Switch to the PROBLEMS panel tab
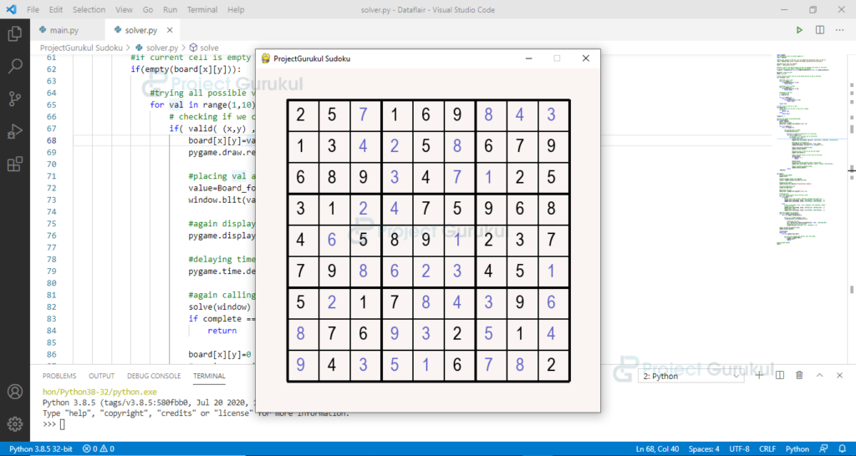The image size is (856, 456). point(59,377)
